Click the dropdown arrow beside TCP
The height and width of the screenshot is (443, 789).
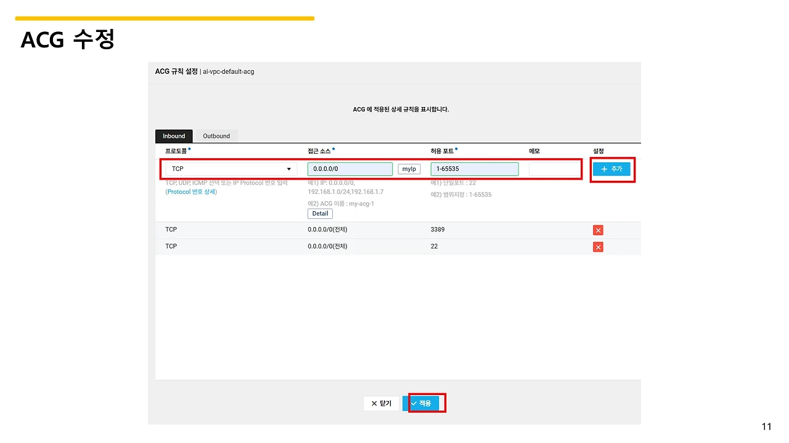point(289,169)
